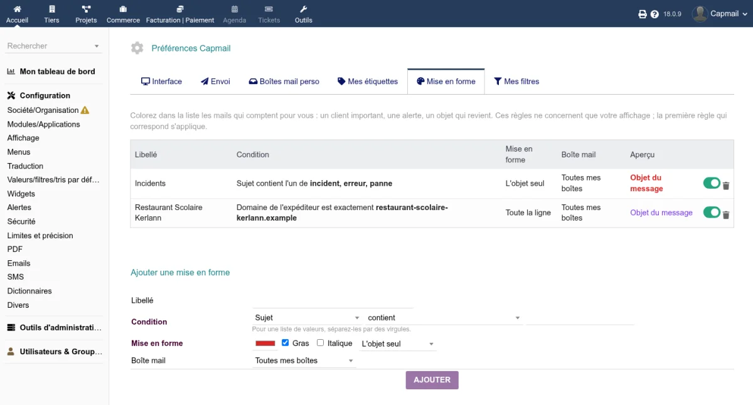Open the 'contient' operator dropdown

[444, 318]
